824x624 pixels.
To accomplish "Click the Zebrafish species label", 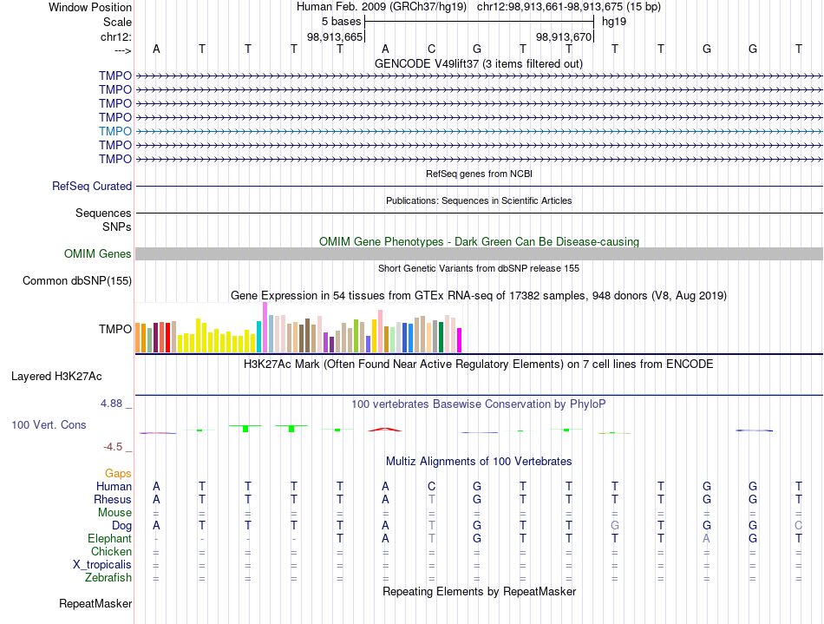I will click(108, 577).
